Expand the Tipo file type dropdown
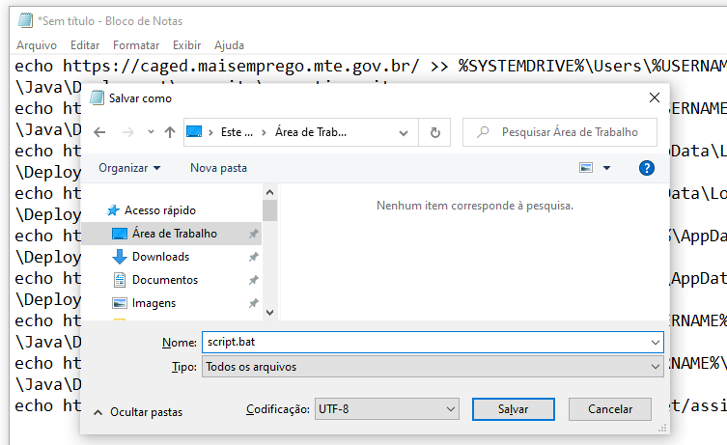The width and height of the screenshot is (727, 445). [x=432, y=367]
